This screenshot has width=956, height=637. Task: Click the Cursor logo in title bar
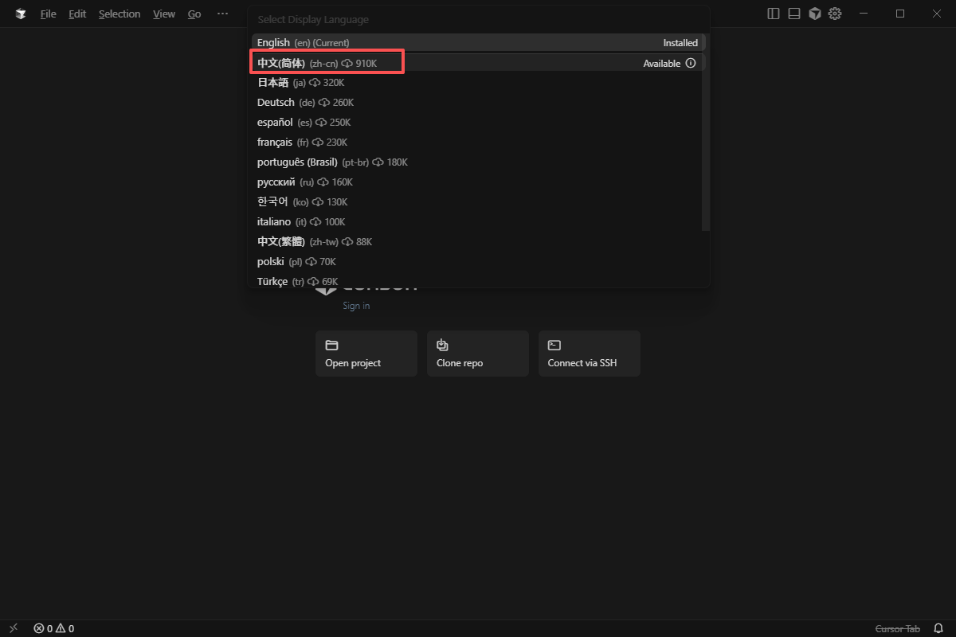[21, 14]
